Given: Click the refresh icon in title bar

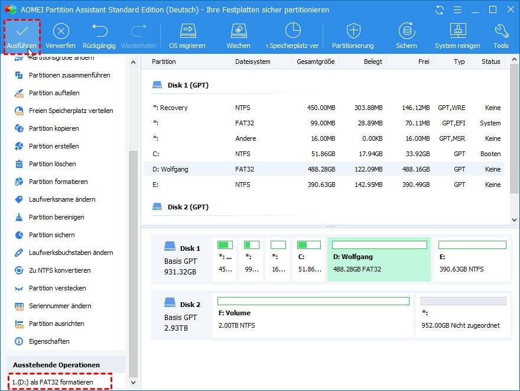Looking at the screenshot, I should pyautogui.click(x=440, y=10).
